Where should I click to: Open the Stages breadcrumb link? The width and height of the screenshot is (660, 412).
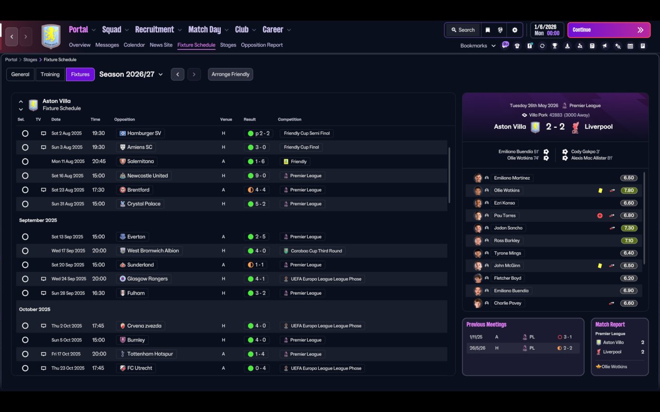30,60
